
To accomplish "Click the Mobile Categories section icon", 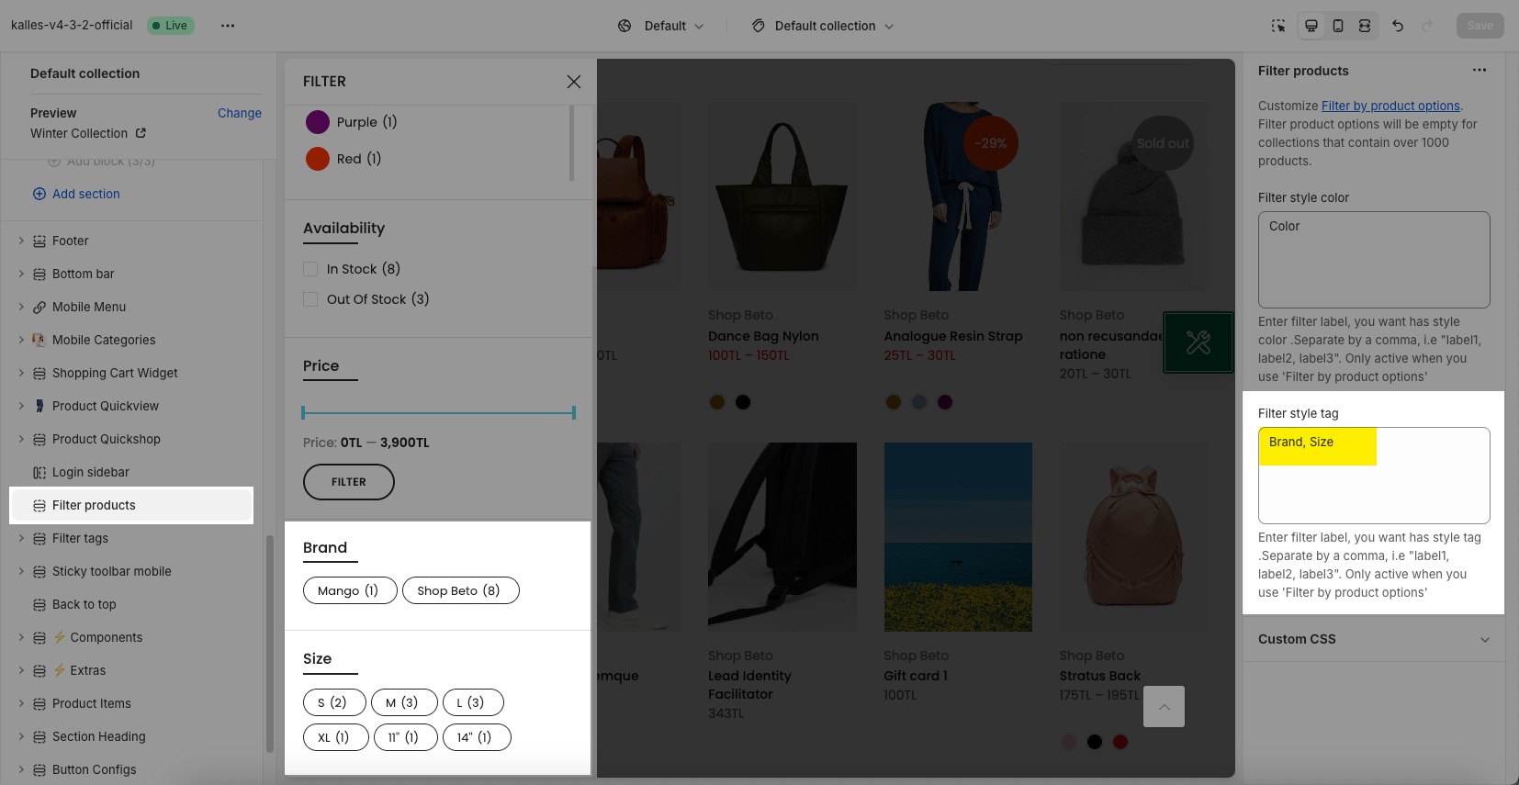I will 39,340.
